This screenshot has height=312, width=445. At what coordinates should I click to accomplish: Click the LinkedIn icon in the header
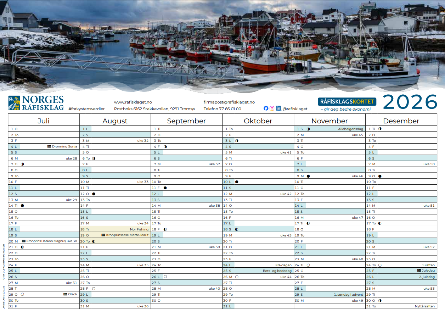pos(278,108)
